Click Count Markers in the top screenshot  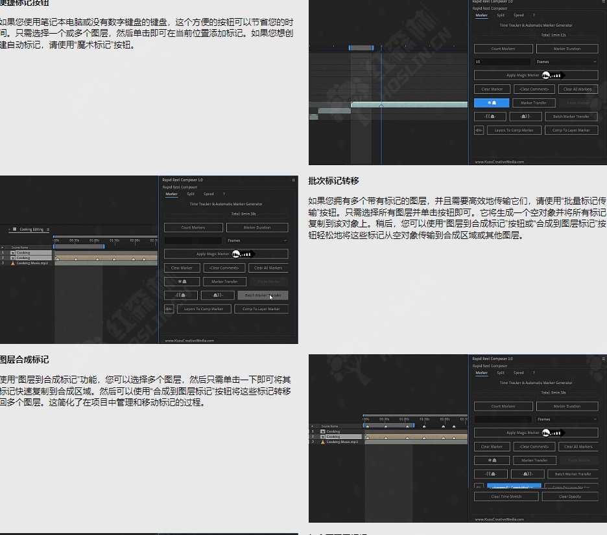[x=503, y=49]
